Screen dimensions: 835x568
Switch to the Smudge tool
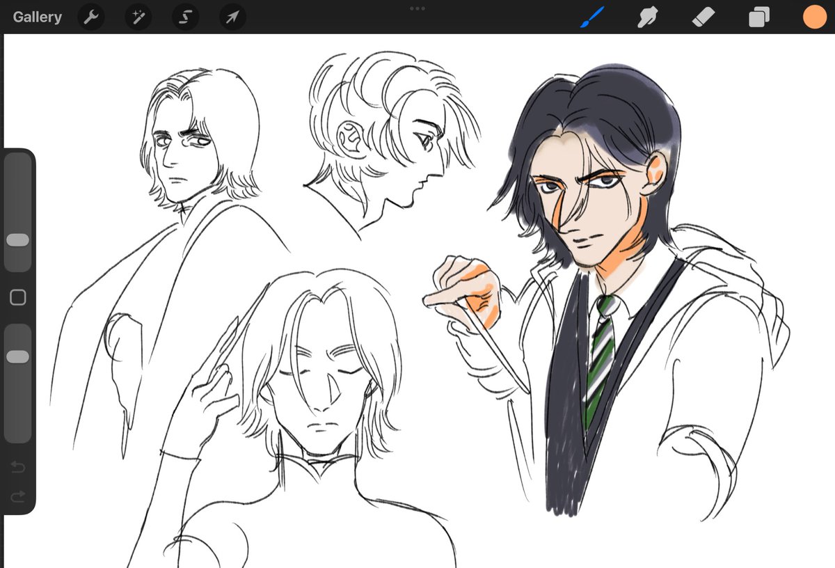tap(646, 17)
